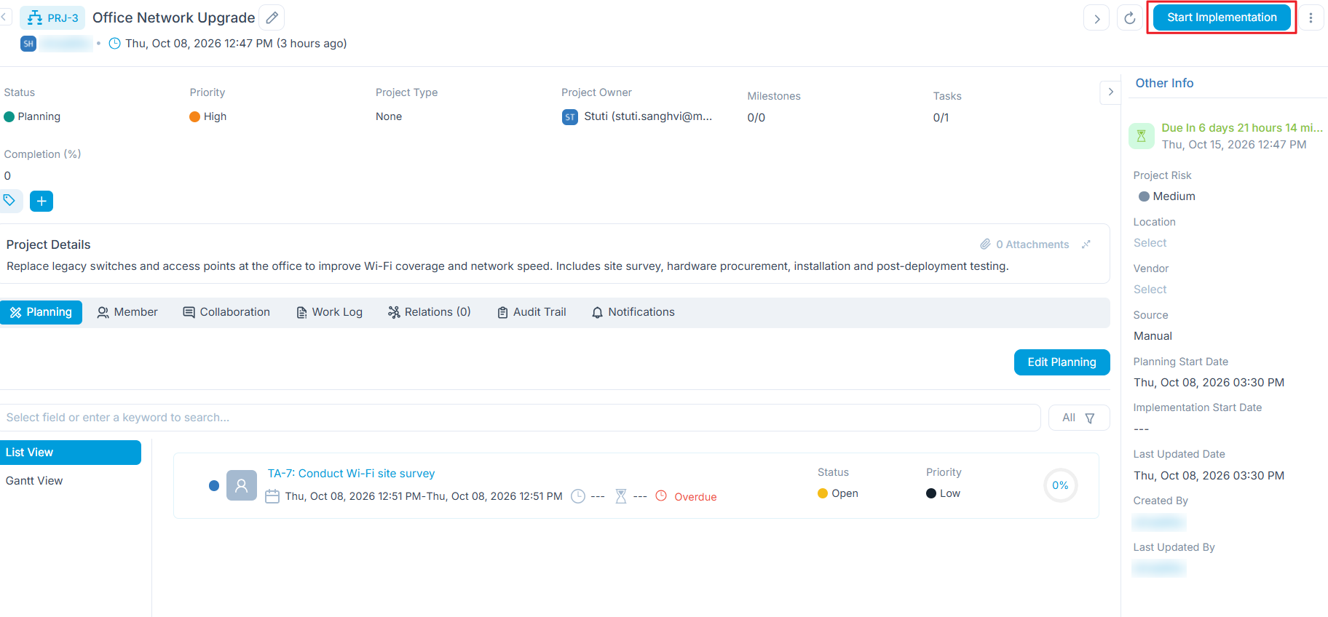Screen dimensions: 1328x617
Task: Click the back chevron beside PRJ-3
Action: pyautogui.click(x=4, y=16)
